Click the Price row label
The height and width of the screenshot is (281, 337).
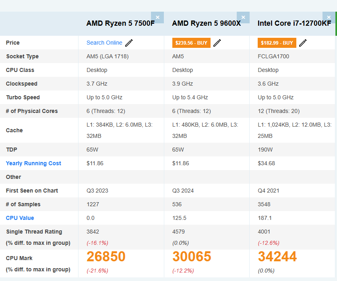click(x=12, y=43)
